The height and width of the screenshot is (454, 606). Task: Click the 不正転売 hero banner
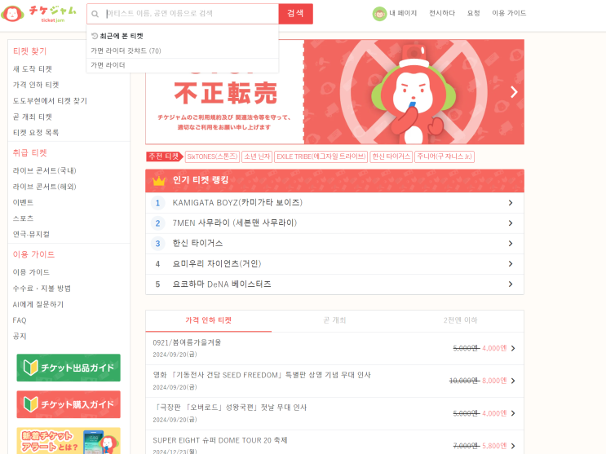(x=334, y=92)
